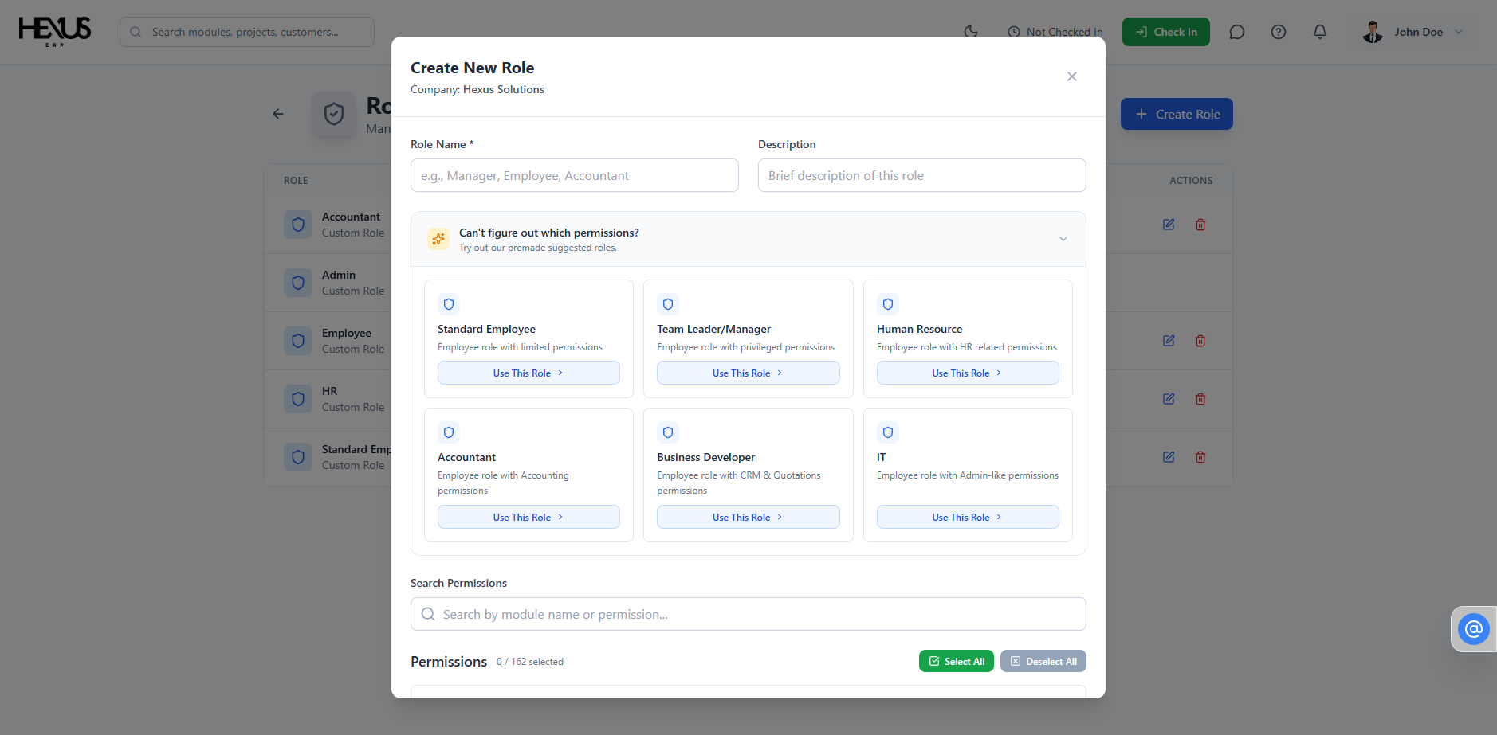
Task: Edit the HR role row
Action: [1169, 399]
